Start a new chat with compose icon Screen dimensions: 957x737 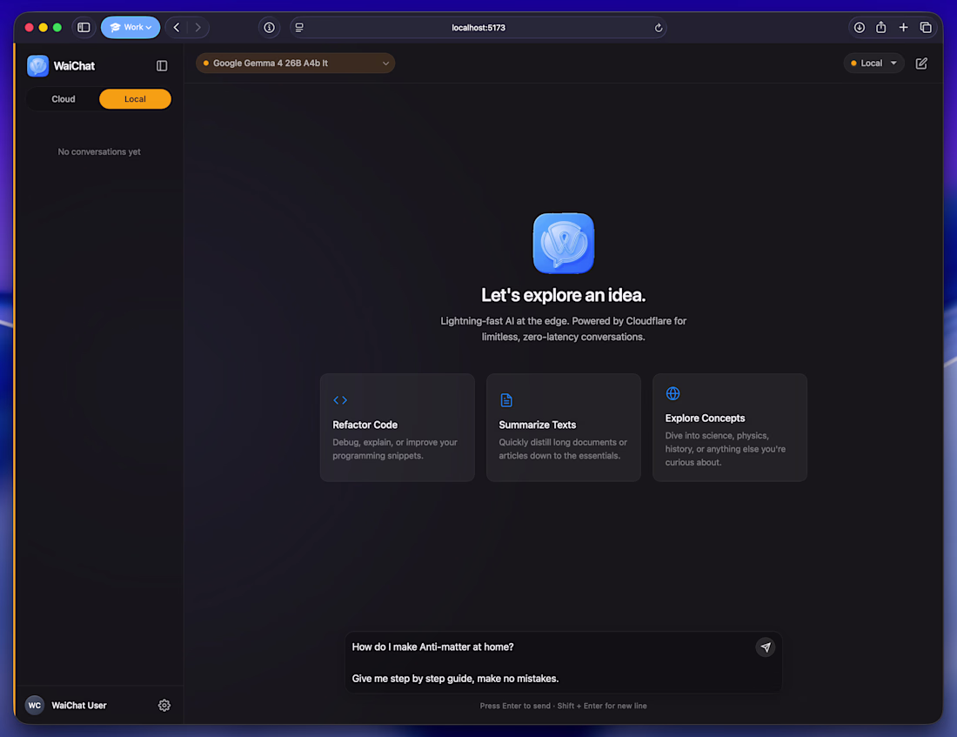pyautogui.click(x=921, y=63)
